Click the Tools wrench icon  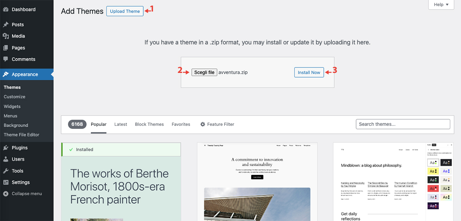pos(6,171)
